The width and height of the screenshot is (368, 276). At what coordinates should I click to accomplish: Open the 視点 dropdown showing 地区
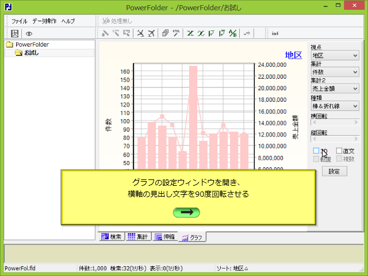(335, 55)
